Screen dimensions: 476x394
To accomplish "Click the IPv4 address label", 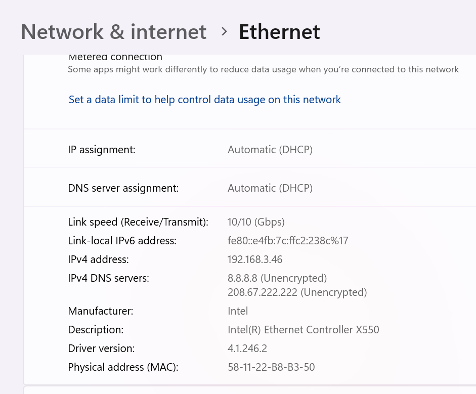I will point(98,259).
